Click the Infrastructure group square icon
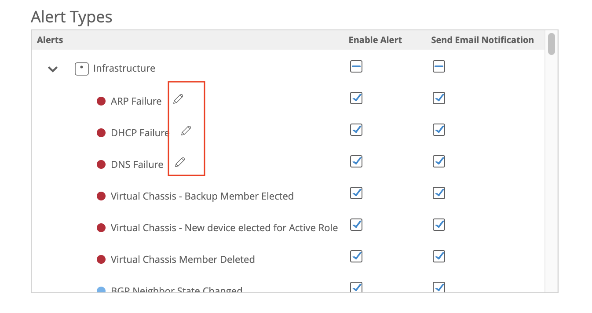This screenshot has height=313, width=592. pos(82,69)
